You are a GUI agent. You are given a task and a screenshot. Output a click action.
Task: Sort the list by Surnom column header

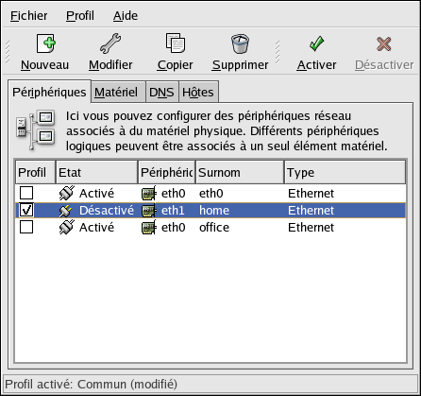(x=240, y=172)
